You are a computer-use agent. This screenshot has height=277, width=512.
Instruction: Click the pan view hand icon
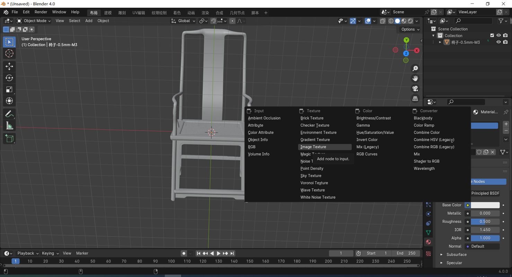point(415,79)
